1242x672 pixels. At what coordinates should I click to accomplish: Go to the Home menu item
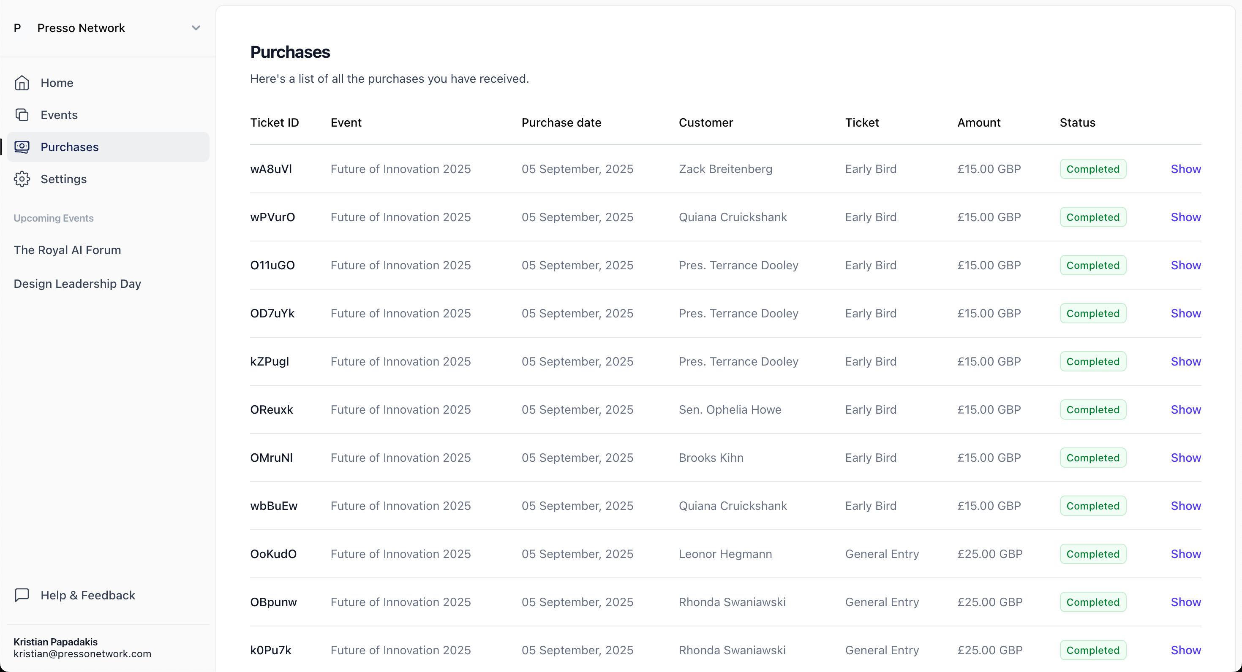tap(57, 83)
